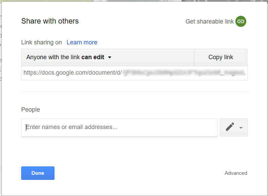Open Advanced sharing settings
Viewport: 268px width, 196px height.
pos(236,173)
